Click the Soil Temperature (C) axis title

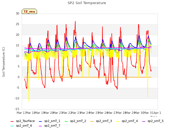click(4, 62)
